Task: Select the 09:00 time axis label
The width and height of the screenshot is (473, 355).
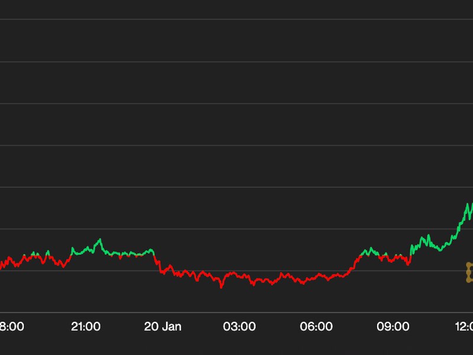Action: (x=393, y=326)
